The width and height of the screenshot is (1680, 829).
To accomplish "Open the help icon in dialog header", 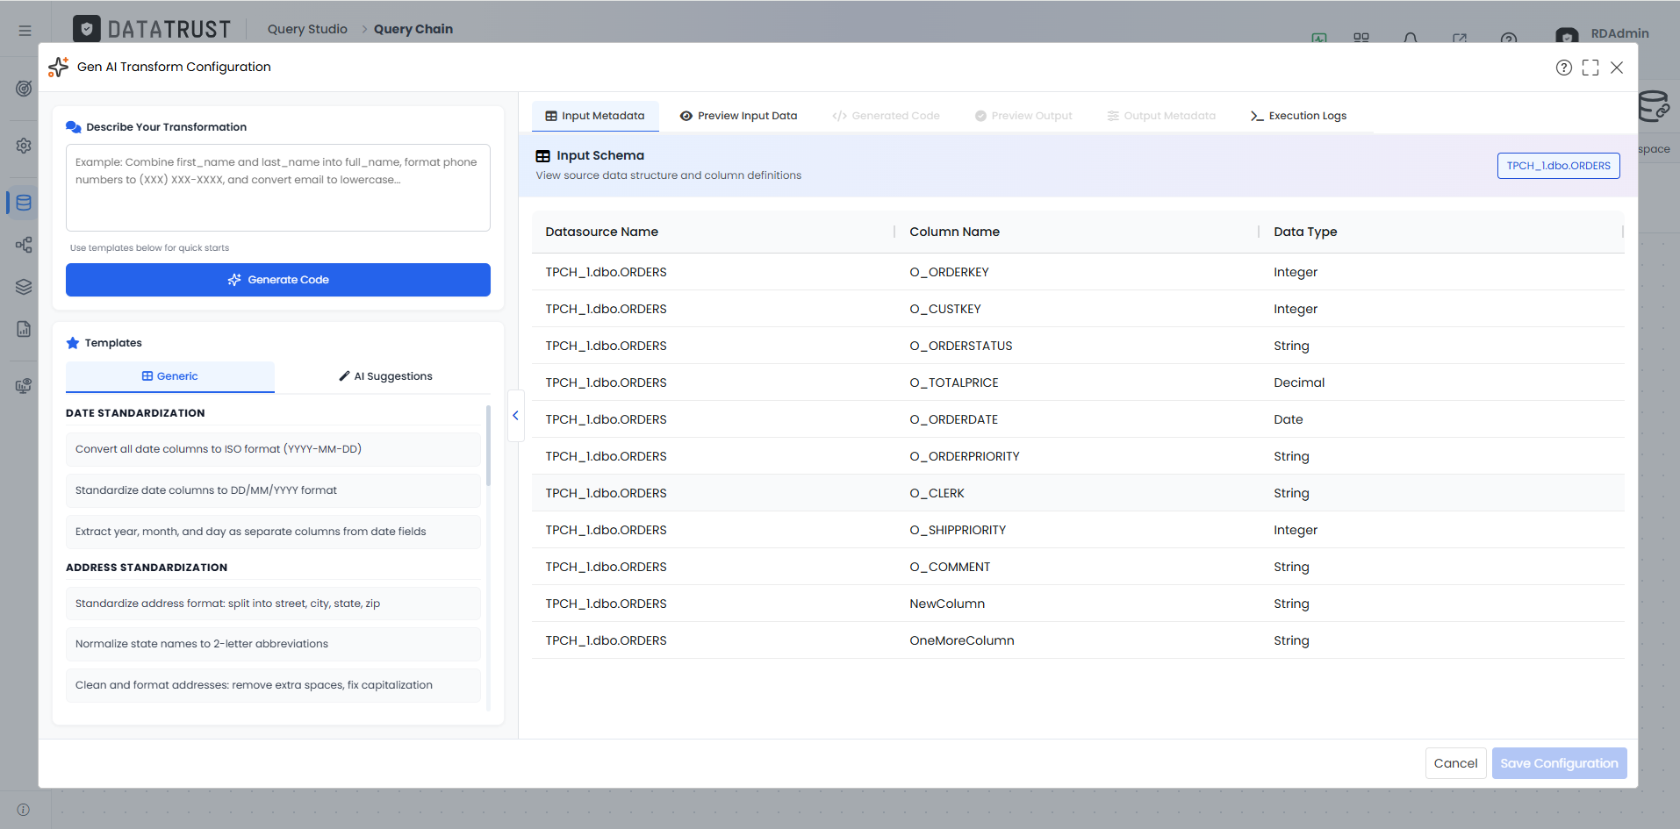I will click(1563, 68).
